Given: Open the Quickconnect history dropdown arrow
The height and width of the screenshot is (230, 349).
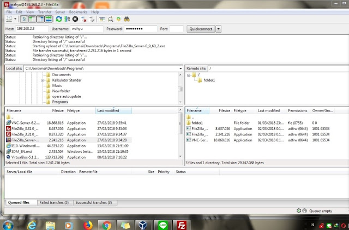Looking at the screenshot, I should [x=218, y=29].
